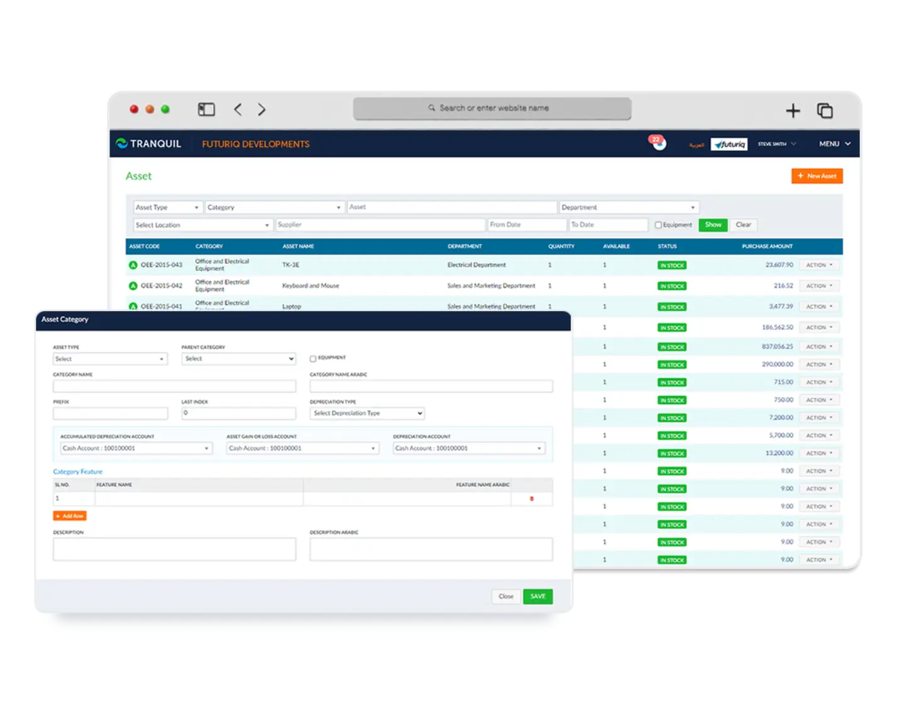The width and height of the screenshot is (897, 715).
Task: Open the Category filter dropdown
Action: [x=274, y=207]
